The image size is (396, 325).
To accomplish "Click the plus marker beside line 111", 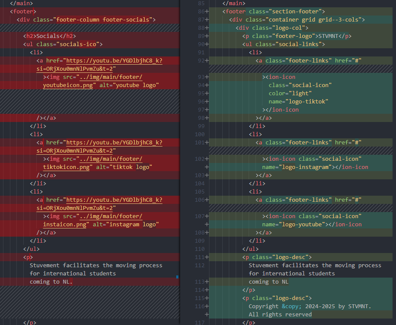I will click(x=207, y=257).
